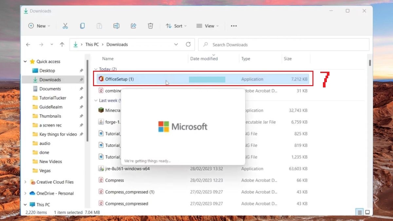393x221 pixels.
Task: Open the See more ellipsis menu
Action: coord(234,26)
